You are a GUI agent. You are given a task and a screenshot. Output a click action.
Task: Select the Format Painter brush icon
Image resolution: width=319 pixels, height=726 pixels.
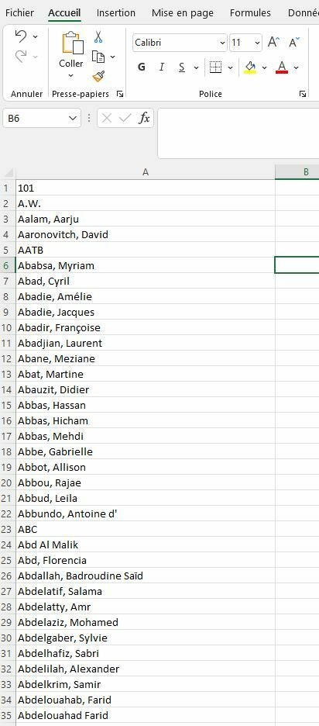point(98,76)
